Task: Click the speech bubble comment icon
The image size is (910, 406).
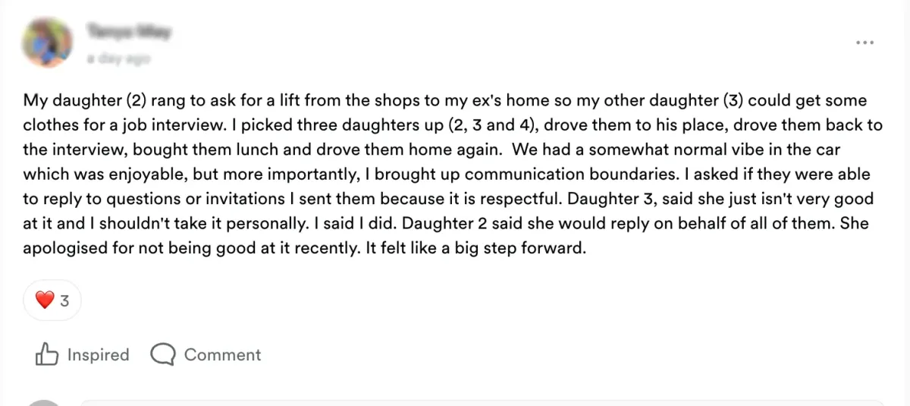Action: [x=163, y=354]
